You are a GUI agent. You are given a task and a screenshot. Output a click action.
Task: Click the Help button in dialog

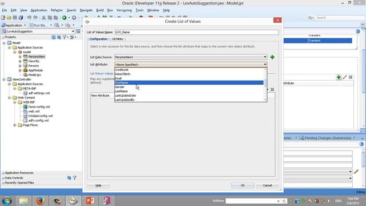point(98,185)
